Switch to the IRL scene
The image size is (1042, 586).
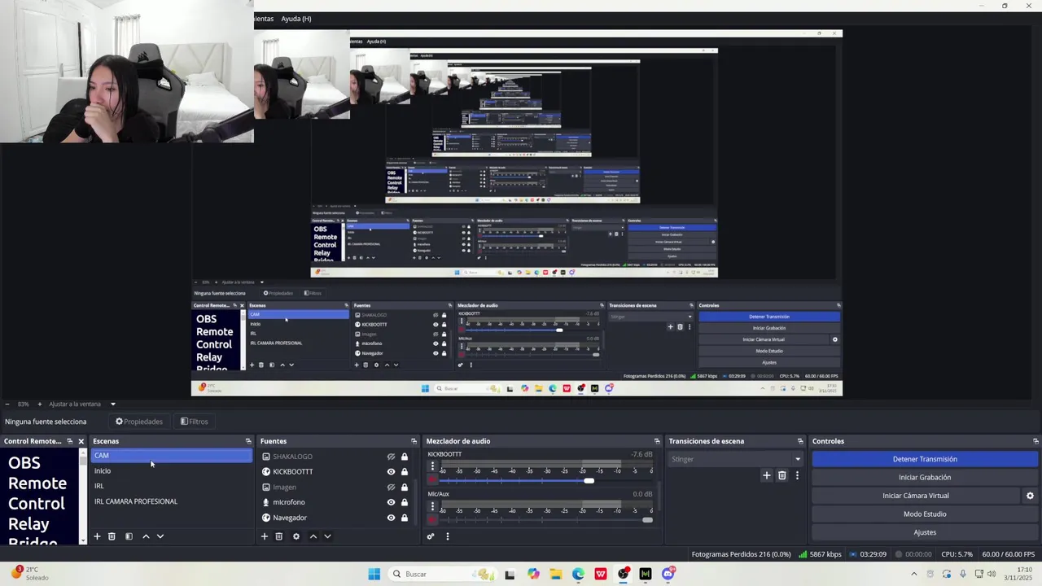172,486
